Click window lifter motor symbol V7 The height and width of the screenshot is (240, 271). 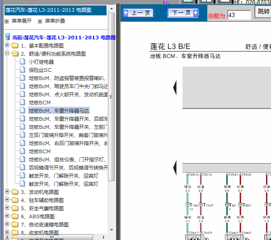pos(194,238)
